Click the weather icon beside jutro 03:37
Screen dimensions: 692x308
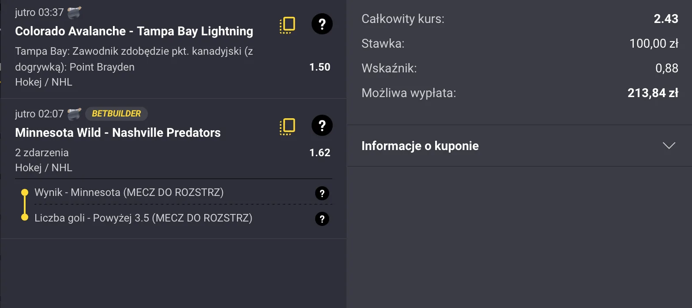coord(74,12)
